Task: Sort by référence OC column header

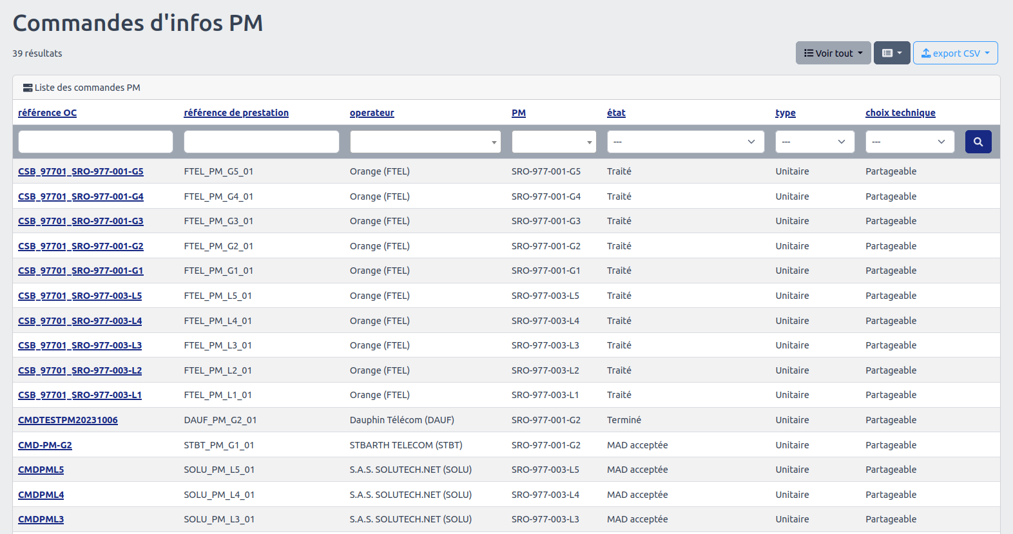Action: point(47,113)
